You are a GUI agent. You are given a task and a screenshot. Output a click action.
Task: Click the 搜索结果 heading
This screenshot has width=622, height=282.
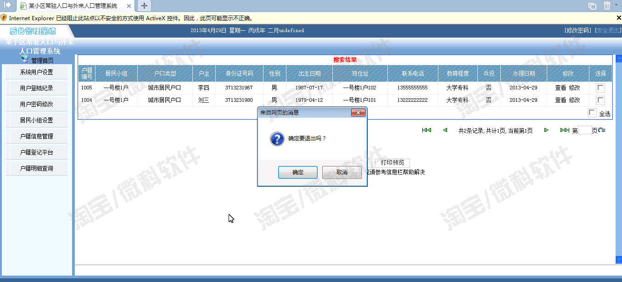point(345,60)
